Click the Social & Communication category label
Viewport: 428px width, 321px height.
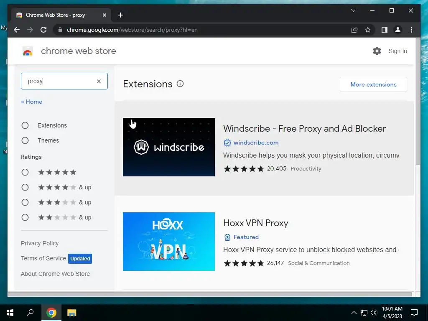(x=318, y=263)
